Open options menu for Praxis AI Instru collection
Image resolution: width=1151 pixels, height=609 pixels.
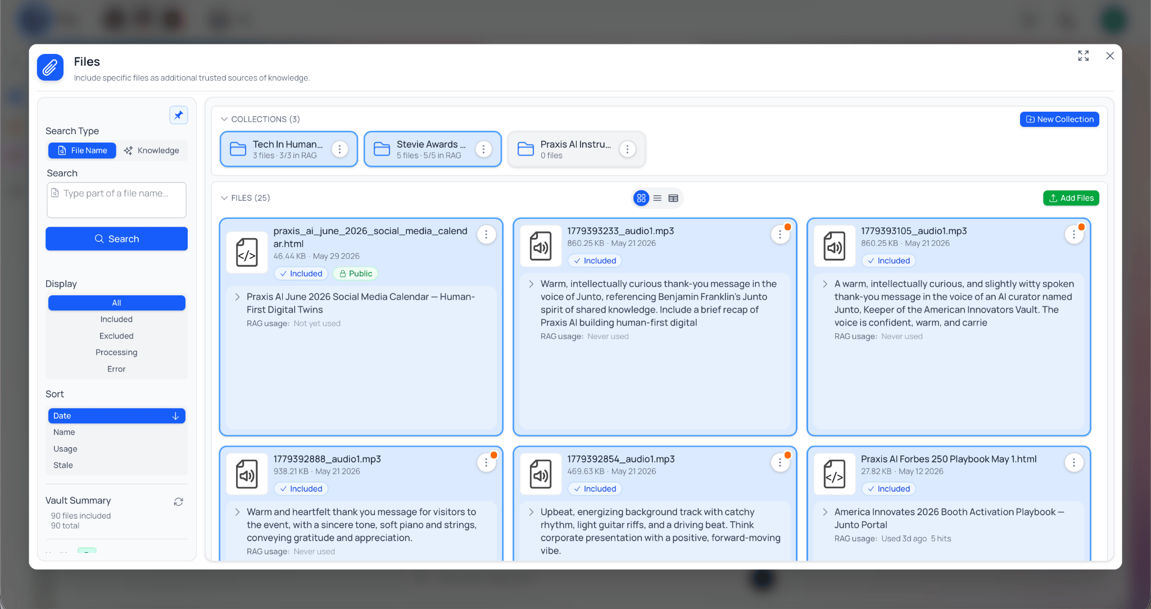tap(627, 149)
